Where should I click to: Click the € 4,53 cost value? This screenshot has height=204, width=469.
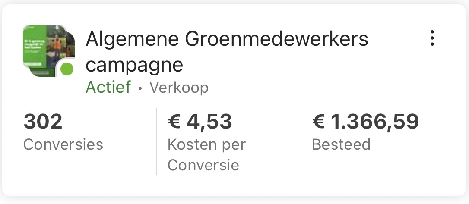[x=200, y=122]
